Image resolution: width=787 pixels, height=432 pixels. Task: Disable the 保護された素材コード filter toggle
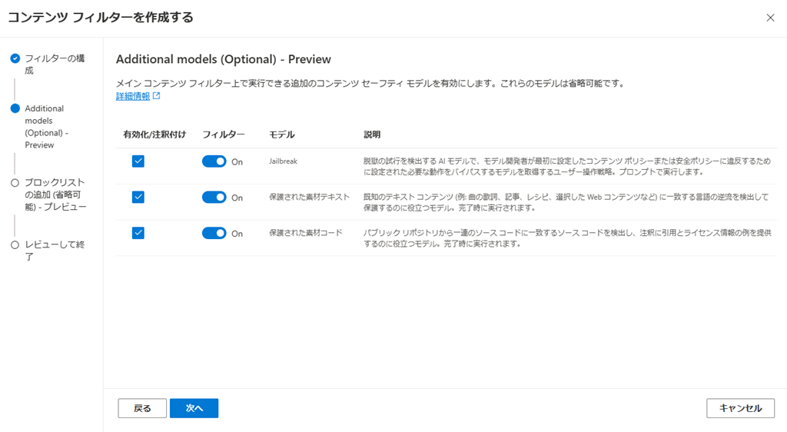214,233
